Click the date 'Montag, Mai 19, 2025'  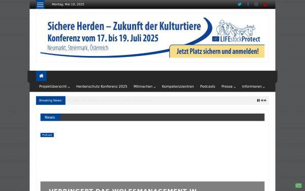click(x=68, y=4)
